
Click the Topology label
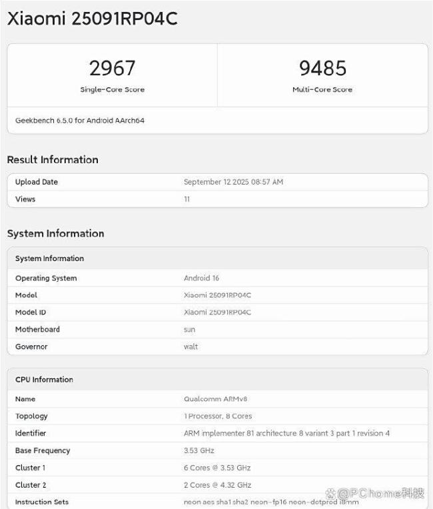(x=31, y=416)
